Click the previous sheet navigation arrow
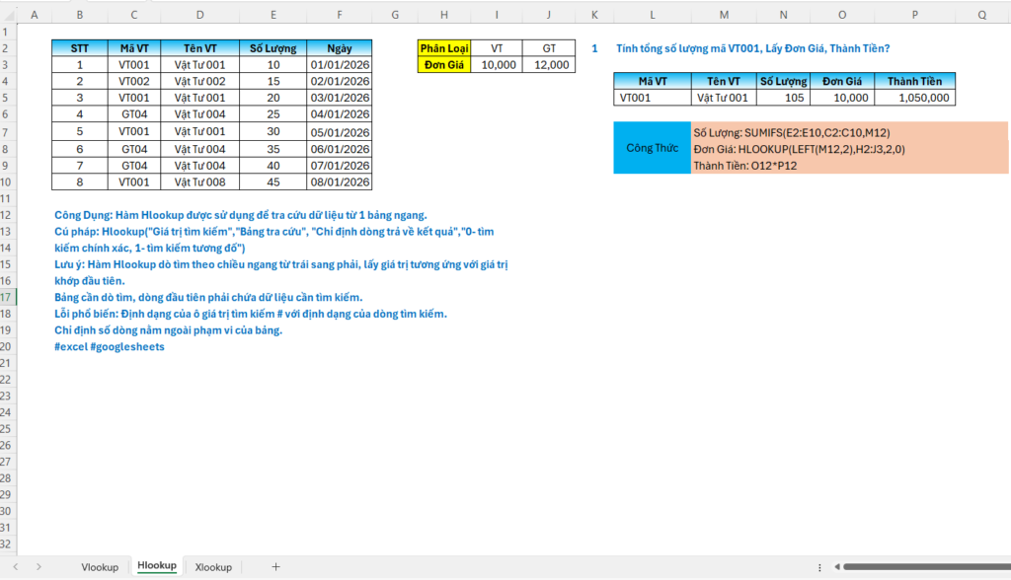Image resolution: width=1011 pixels, height=580 pixels. [16, 567]
